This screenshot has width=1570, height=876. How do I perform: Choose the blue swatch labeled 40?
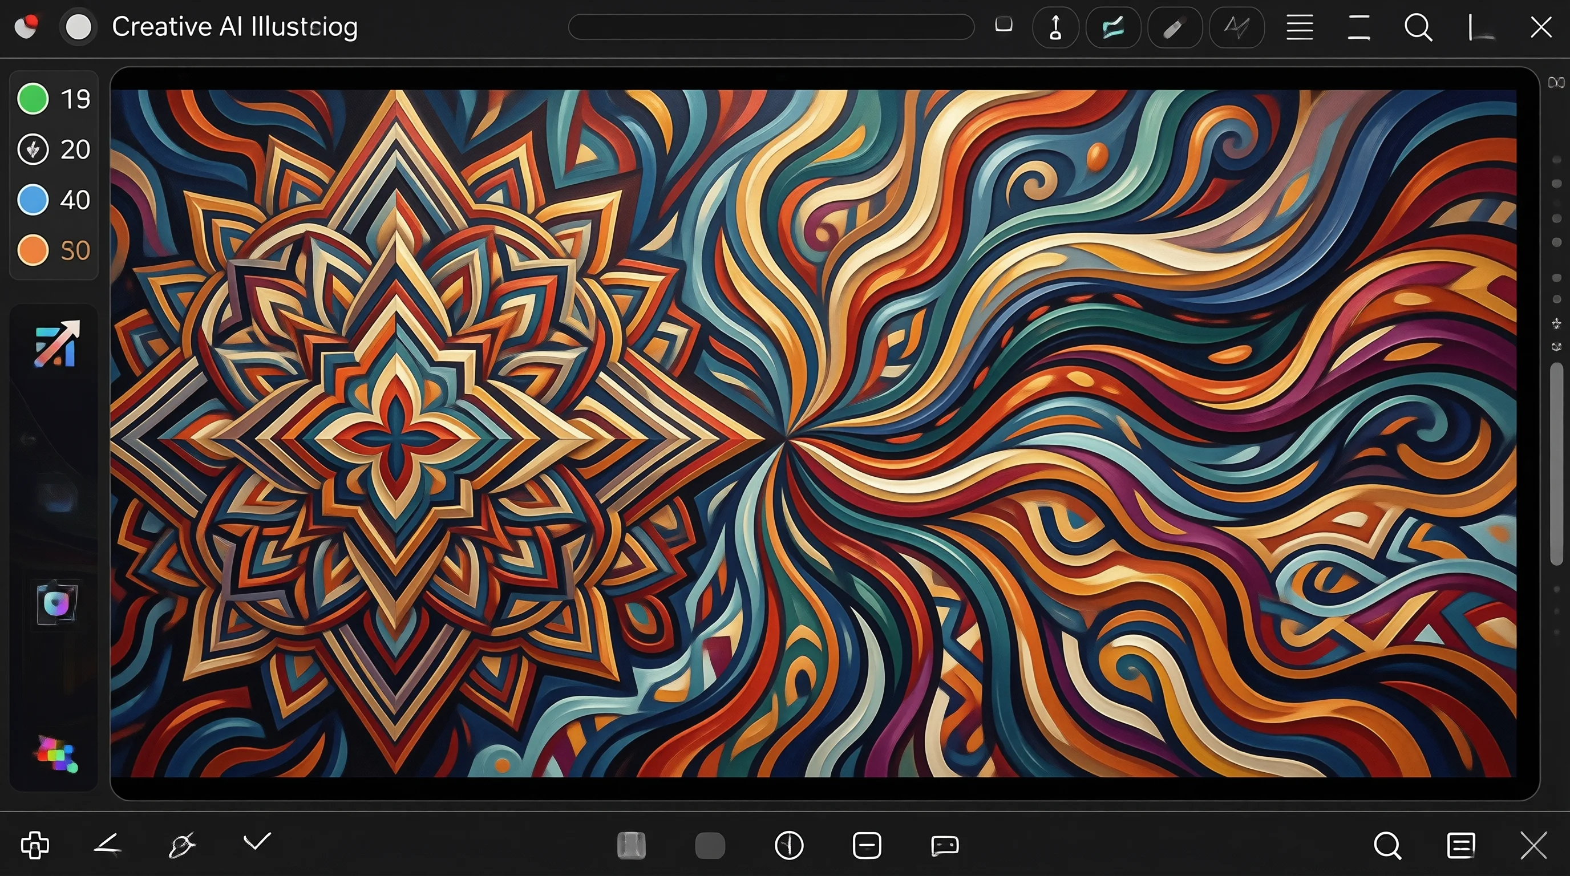point(33,200)
